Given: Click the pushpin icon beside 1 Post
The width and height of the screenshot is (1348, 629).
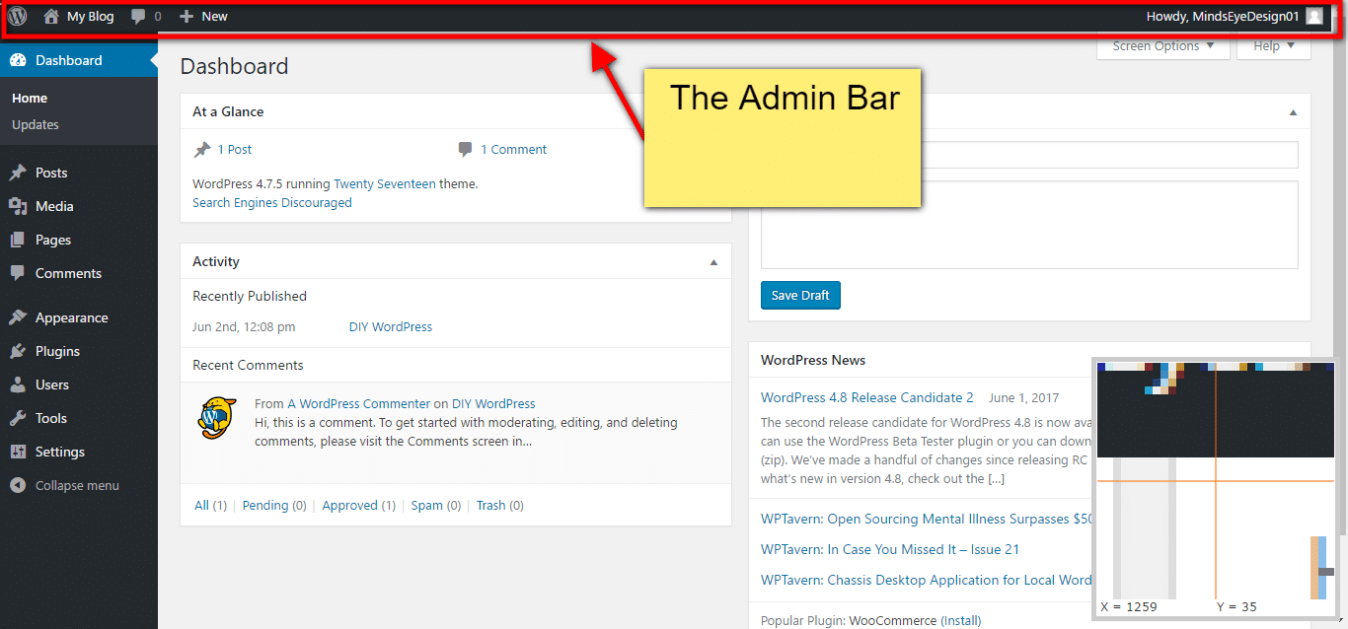Looking at the screenshot, I should 202,150.
